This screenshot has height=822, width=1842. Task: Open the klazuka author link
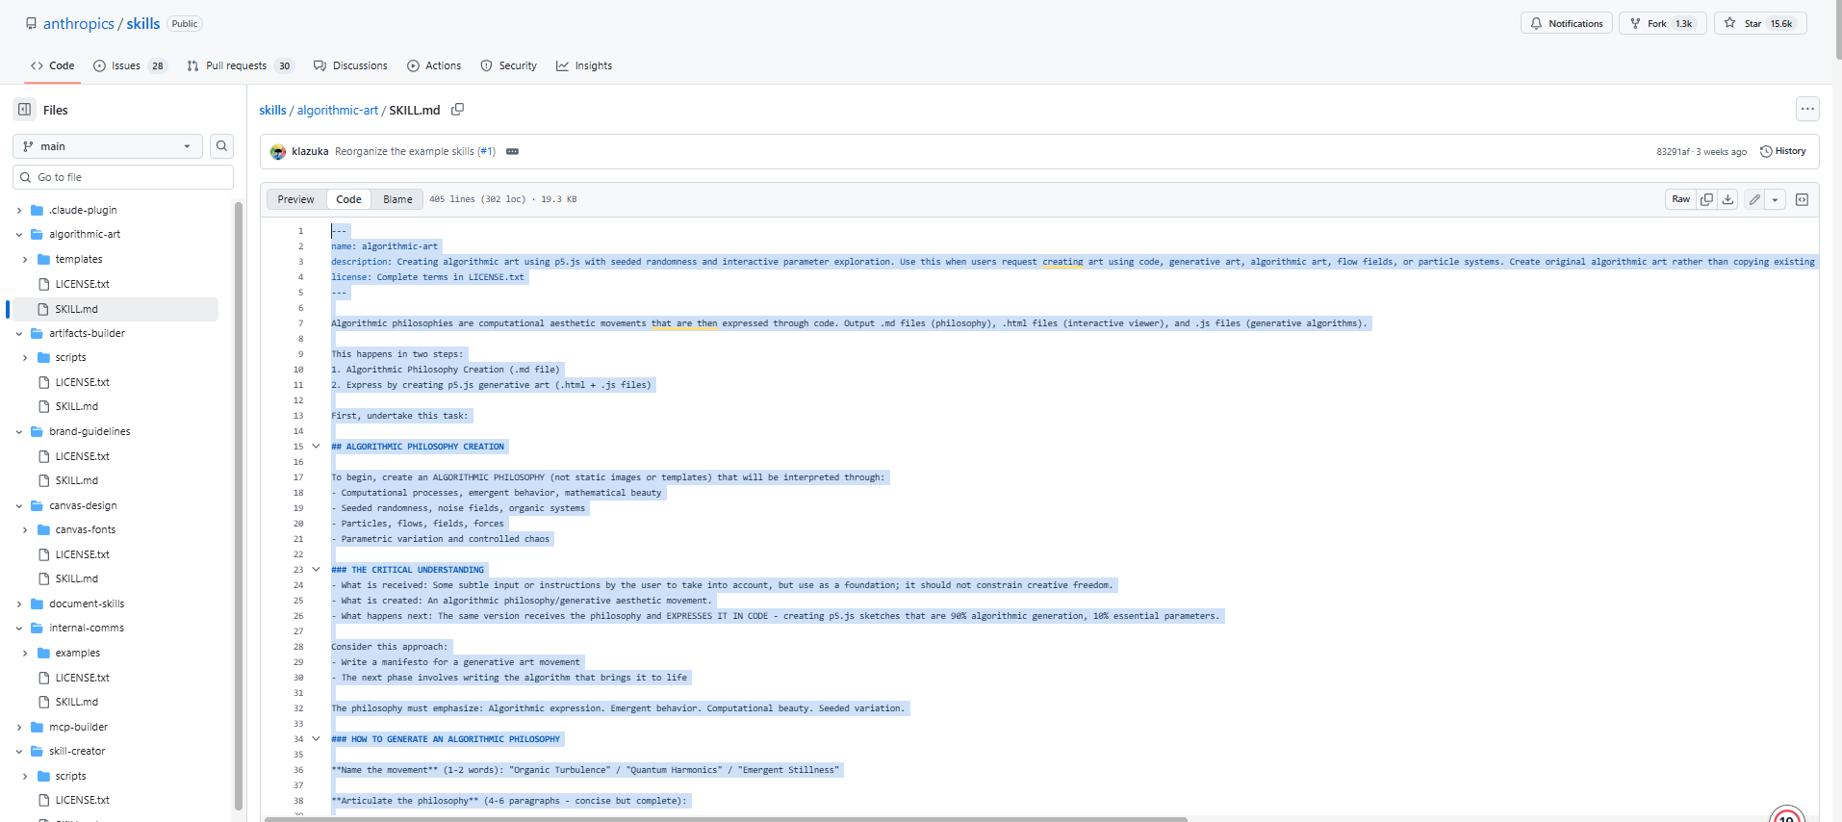[310, 151]
